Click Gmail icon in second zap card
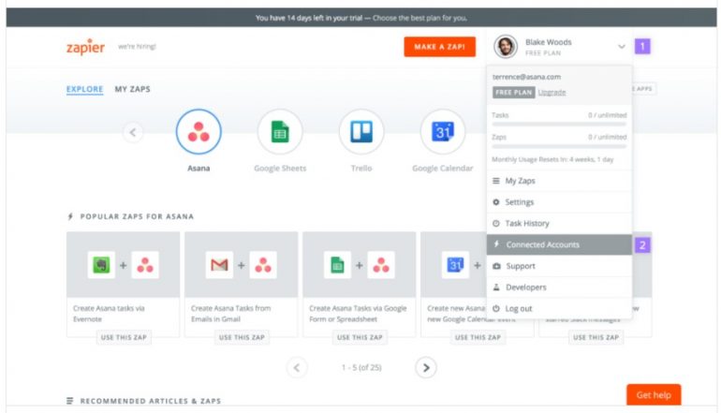Image resolution: width=721 pixels, height=413 pixels. coord(219,265)
